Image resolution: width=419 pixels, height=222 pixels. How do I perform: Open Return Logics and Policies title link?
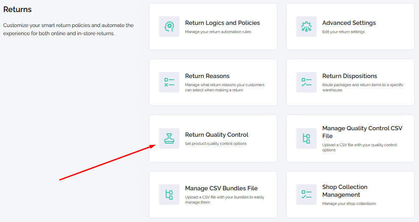(x=222, y=23)
